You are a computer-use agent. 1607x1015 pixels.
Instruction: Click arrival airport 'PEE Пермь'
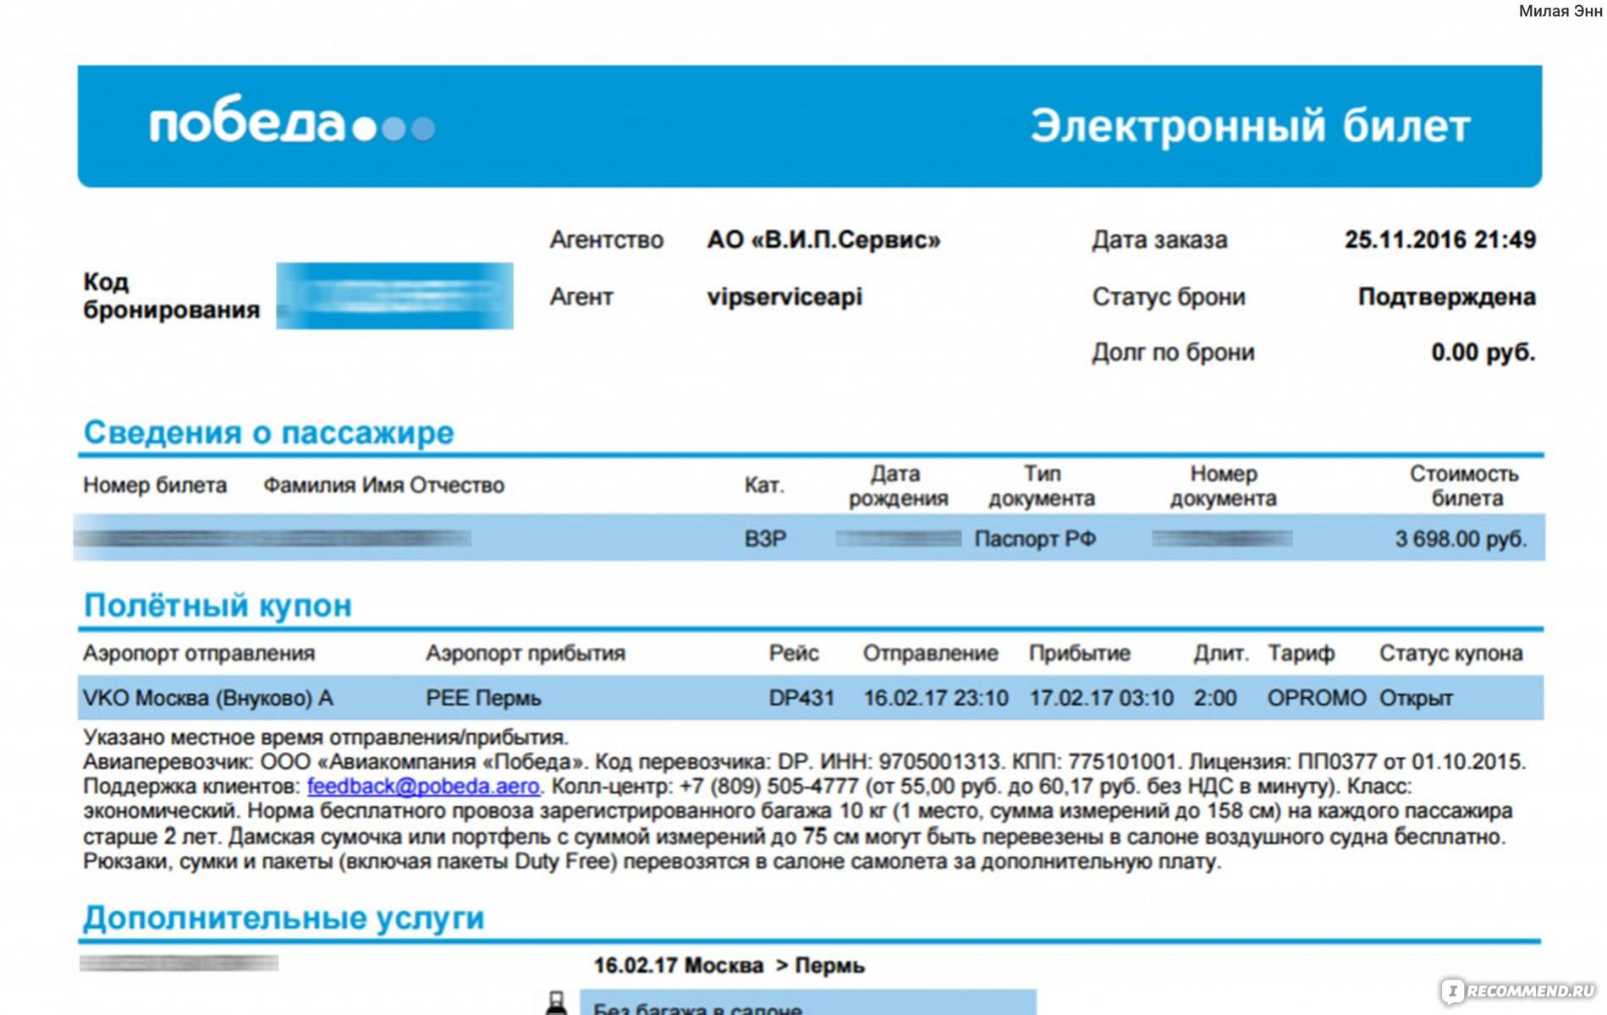[483, 699]
